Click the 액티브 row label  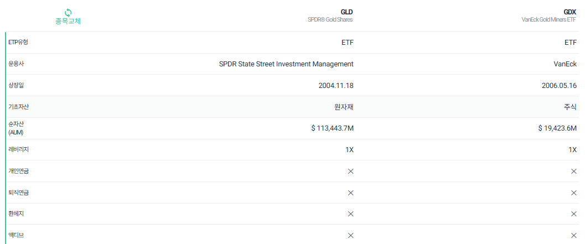[x=16, y=235]
